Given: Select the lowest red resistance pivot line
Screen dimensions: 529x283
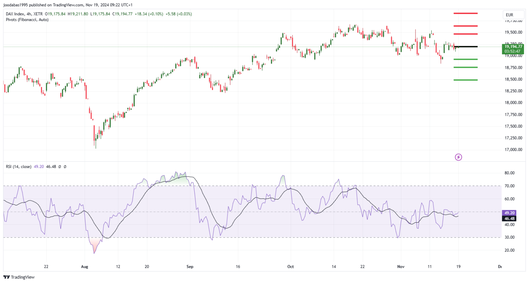Looking at the screenshot, I should click(466, 34).
